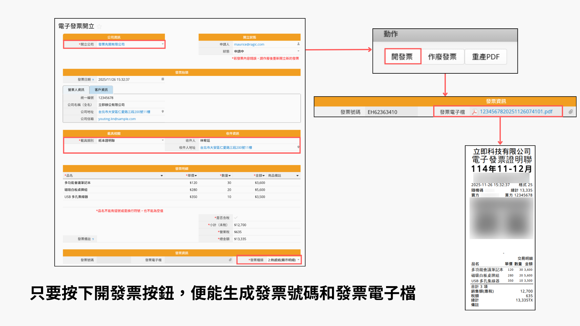Open the 載具類別 dropdown
The width and height of the screenshot is (580, 326).
click(163, 140)
